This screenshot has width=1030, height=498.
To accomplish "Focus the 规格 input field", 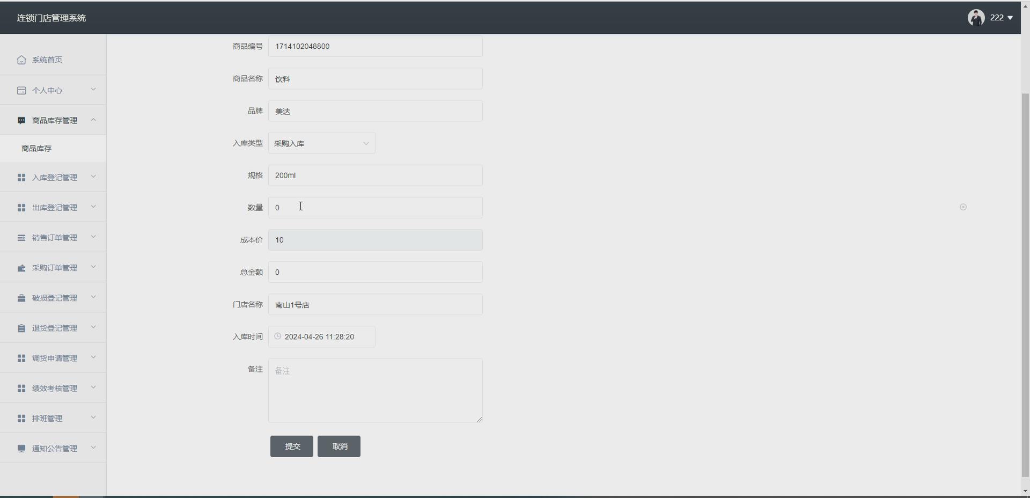I will [x=376, y=175].
